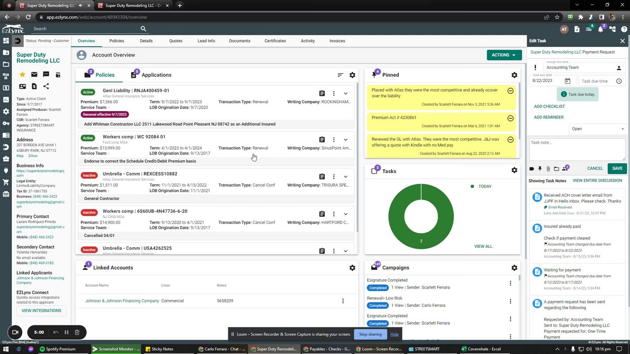Open the task status dropdown showing Open

click(x=597, y=129)
